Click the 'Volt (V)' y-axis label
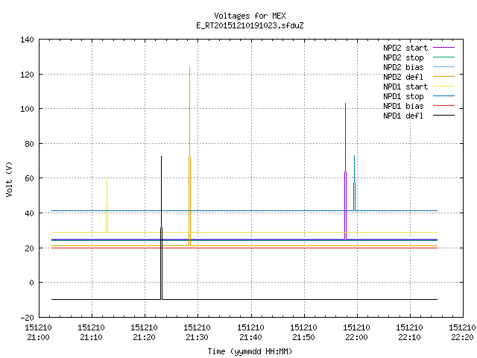Image resolution: width=477 pixels, height=358 pixels. click(9, 179)
